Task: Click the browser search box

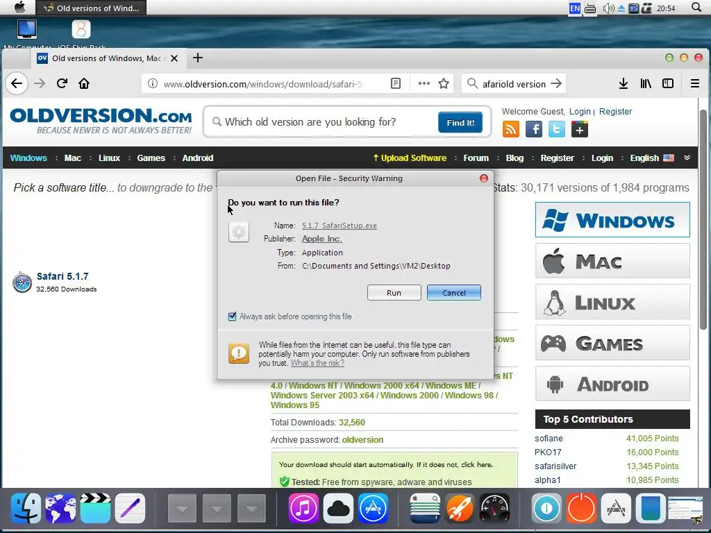Action: pos(513,84)
